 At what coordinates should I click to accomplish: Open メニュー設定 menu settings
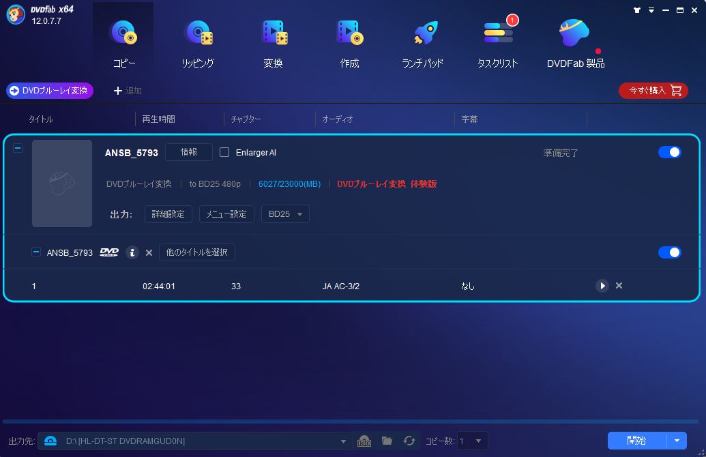tap(226, 214)
